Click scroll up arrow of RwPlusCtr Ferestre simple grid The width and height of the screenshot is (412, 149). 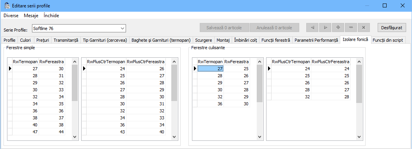click(174, 62)
